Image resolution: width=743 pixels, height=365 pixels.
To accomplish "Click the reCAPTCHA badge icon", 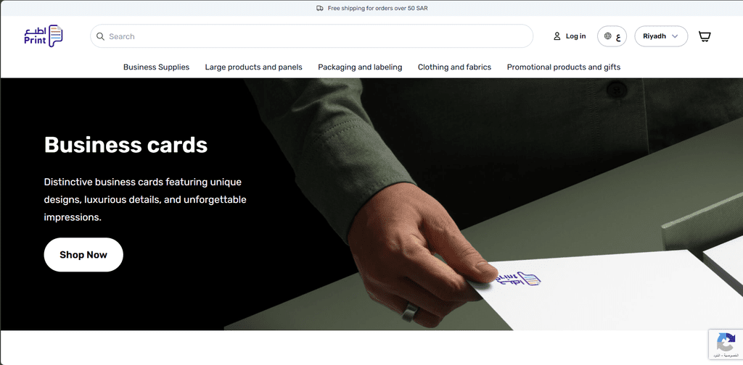I will tap(725, 343).
